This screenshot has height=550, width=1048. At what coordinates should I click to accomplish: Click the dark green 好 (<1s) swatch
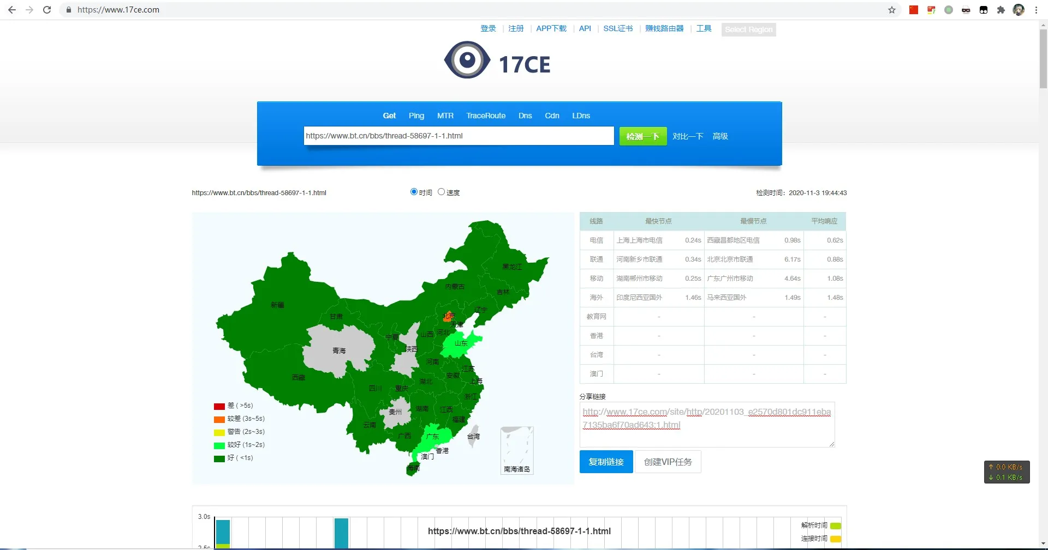click(x=219, y=458)
